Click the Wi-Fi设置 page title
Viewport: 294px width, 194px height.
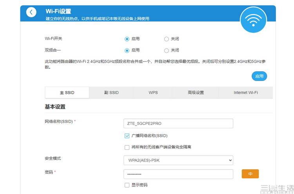coord(58,11)
